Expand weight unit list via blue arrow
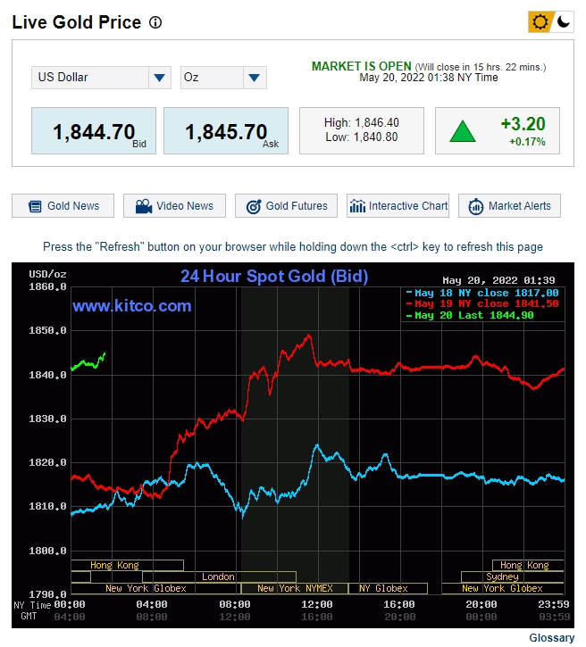 (255, 78)
